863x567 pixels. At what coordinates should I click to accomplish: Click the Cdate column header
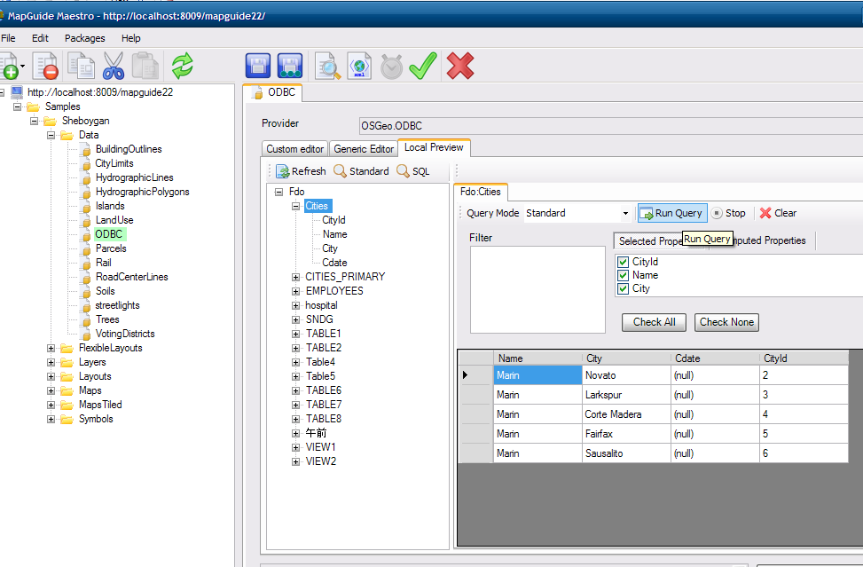click(x=715, y=358)
